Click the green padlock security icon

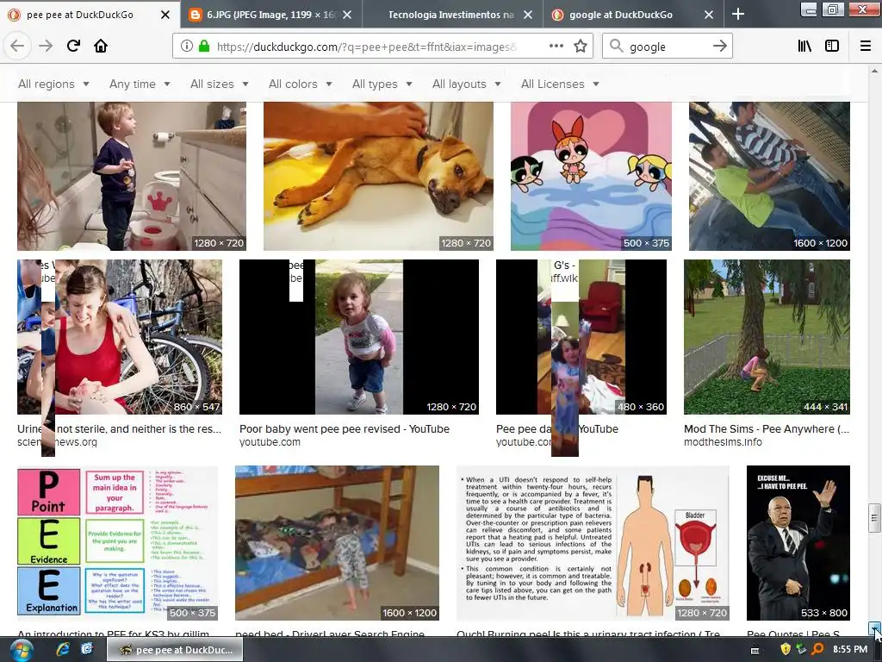204,47
